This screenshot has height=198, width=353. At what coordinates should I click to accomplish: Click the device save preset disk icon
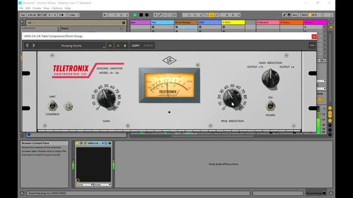[110, 143]
